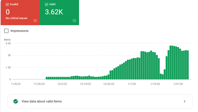The width and height of the screenshot is (198, 112).
Task: Click the Items axis title
Action: 7,40
